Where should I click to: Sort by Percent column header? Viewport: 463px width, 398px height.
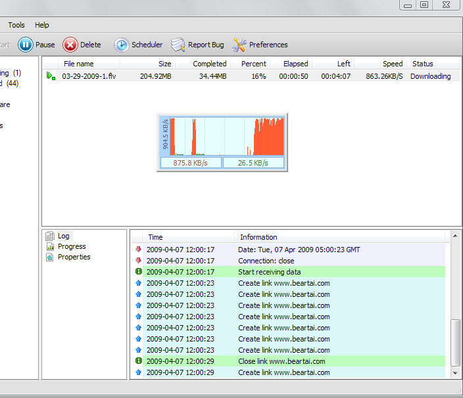[x=254, y=64]
